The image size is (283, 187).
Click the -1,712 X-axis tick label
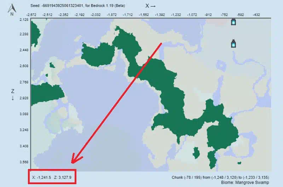128,15
